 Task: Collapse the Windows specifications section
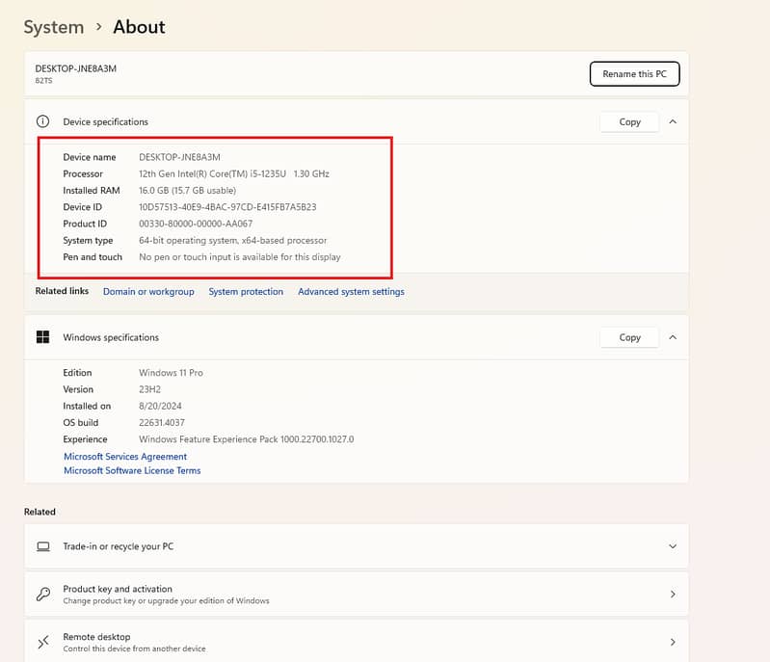coord(672,337)
